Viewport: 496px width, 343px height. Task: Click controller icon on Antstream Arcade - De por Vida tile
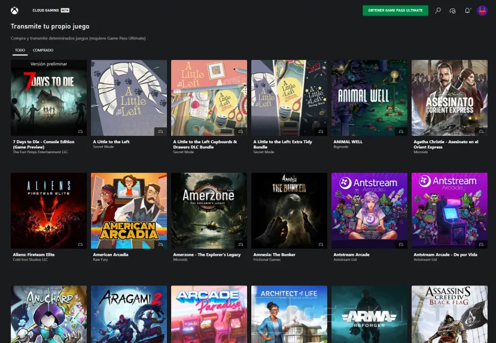coord(481,244)
